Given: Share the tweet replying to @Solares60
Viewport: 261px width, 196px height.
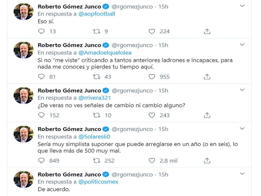Looking at the screenshot, I should (x=207, y=161).
